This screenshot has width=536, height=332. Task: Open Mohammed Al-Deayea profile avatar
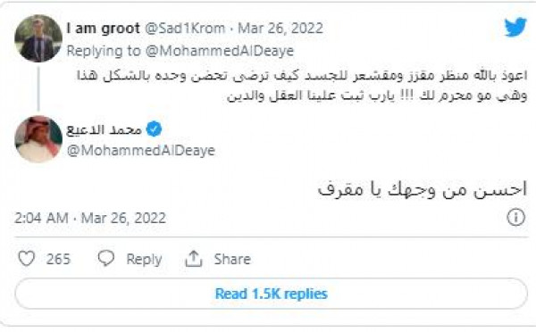pyautogui.click(x=38, y=138)
